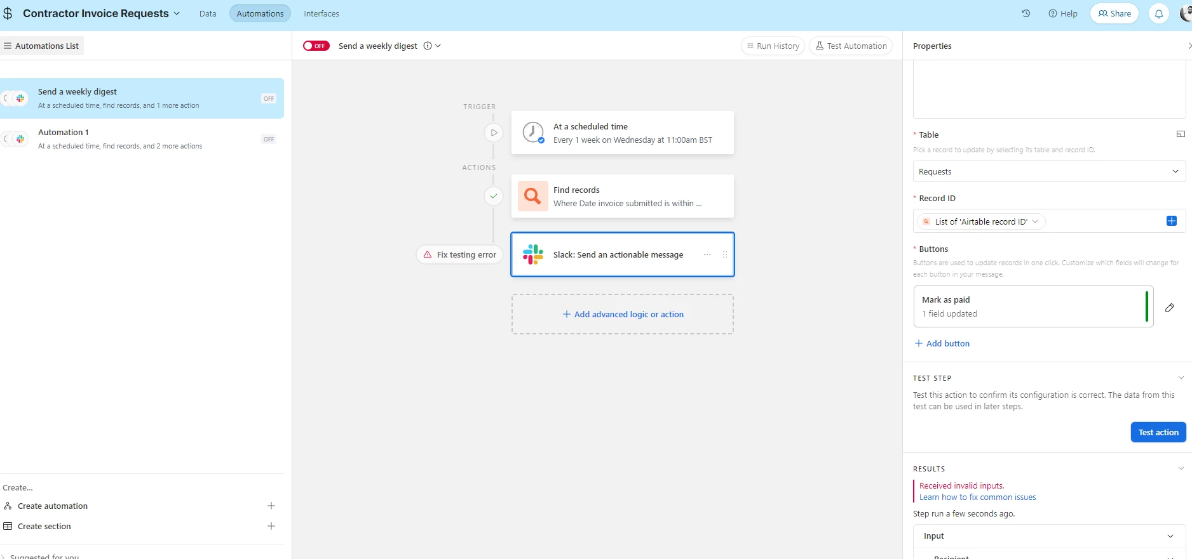Click the clock icon on scheduled trigger

click(x=533, y=133)
